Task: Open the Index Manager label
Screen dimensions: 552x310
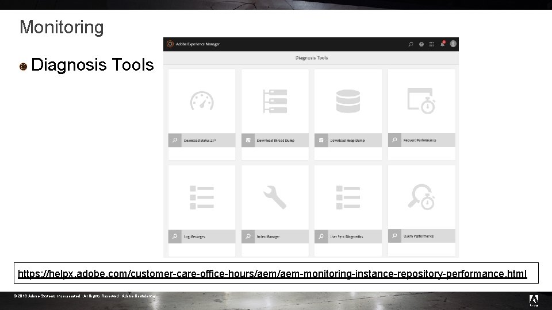Action: click(x=269, y=237)
